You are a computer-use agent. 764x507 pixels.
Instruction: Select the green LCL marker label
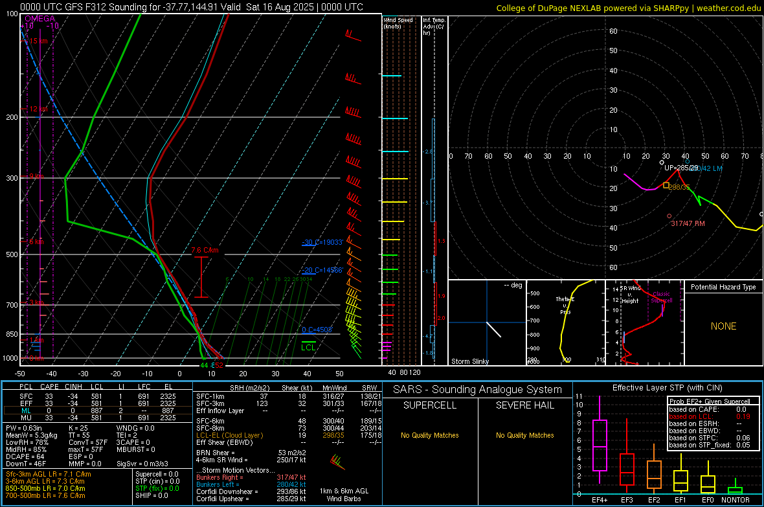(308, 347)
